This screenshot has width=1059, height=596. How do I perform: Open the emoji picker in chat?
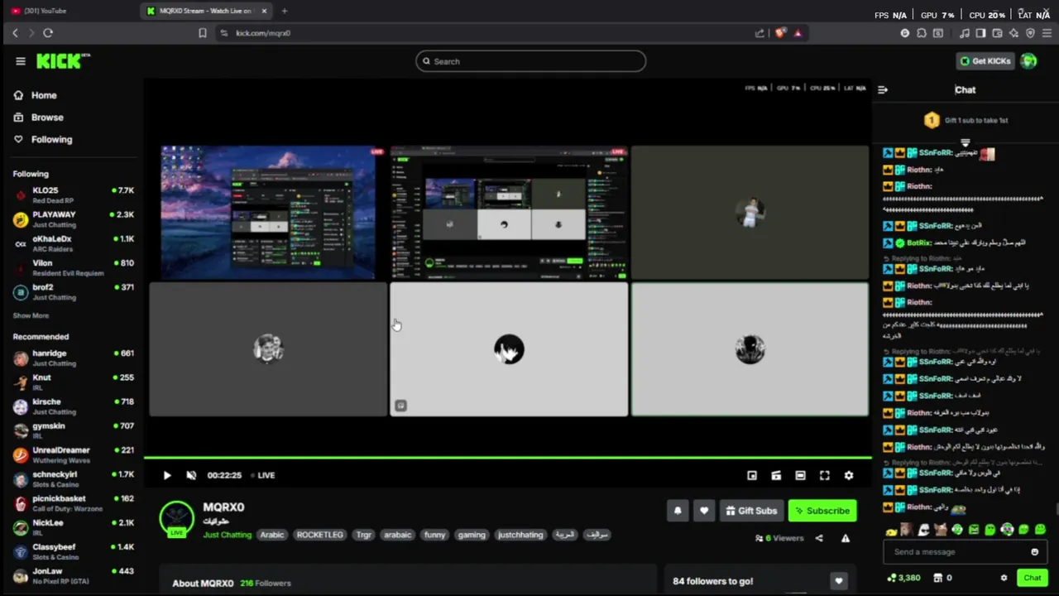click(x=1034, y=552)
